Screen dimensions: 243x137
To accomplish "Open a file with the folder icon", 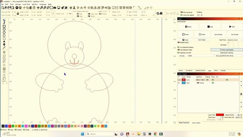I will (x=6, y=8).
